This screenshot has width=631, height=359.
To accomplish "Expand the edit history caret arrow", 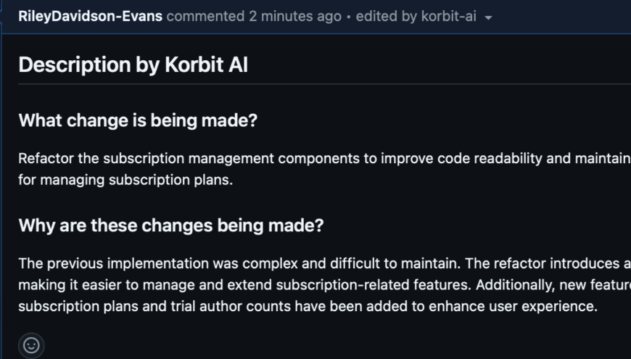I will click(x=488, y=17).
